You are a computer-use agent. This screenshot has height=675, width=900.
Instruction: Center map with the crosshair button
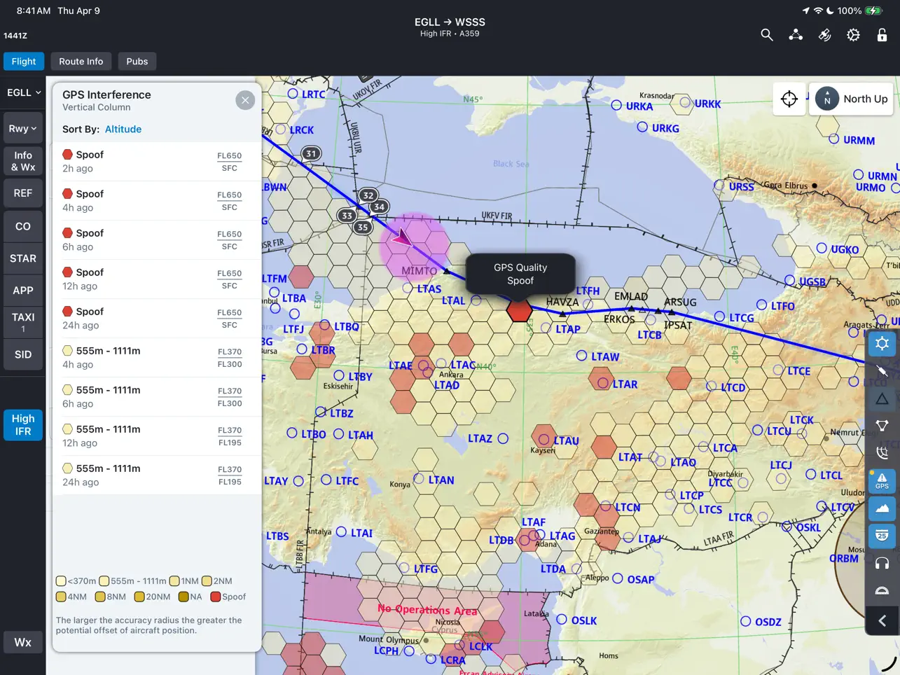[789, 99]
